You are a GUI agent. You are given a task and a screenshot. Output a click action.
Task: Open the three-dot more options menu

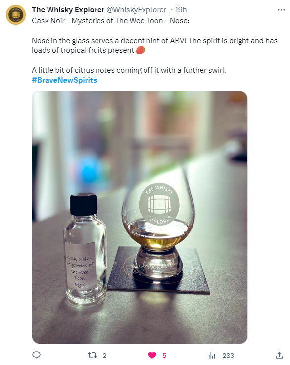pyautogui.click(x=281, y=10)
